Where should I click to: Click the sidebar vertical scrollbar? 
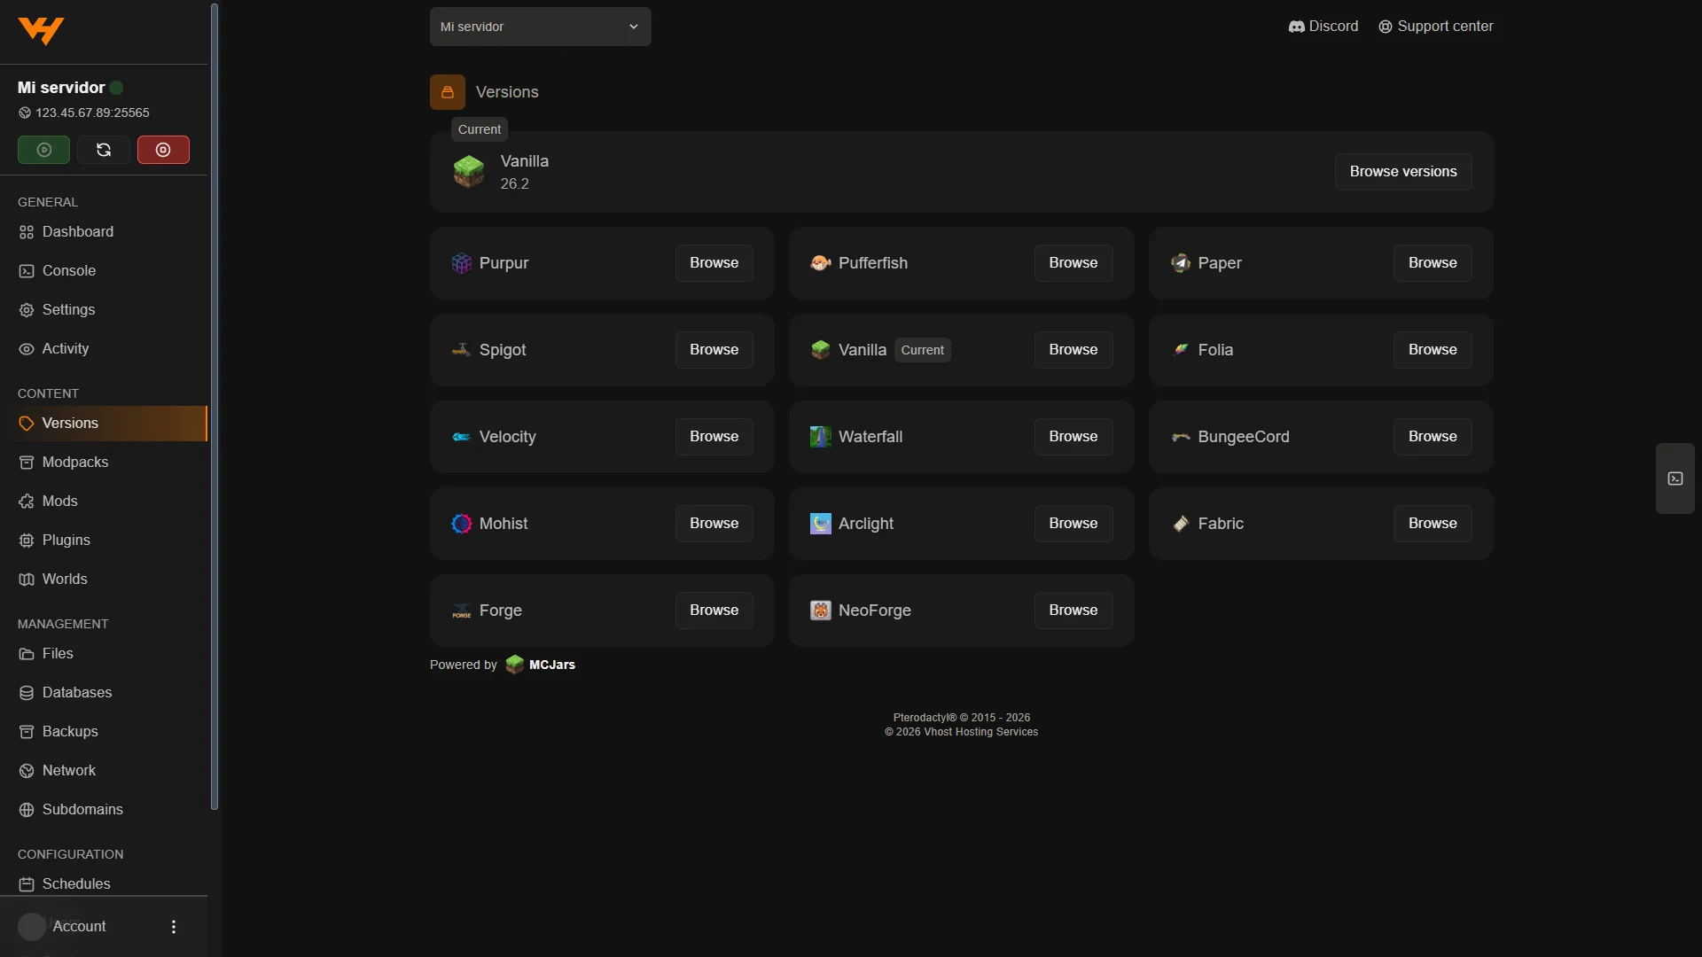click(x=215, y=407)
